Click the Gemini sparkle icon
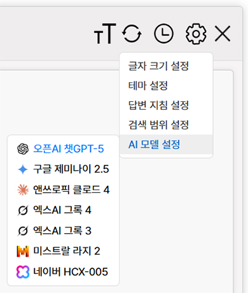 (x=23, y=169)
